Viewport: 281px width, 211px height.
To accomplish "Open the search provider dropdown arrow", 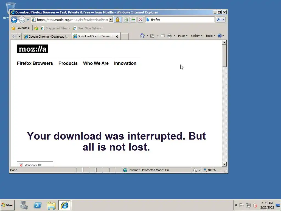I will (223, 20).
